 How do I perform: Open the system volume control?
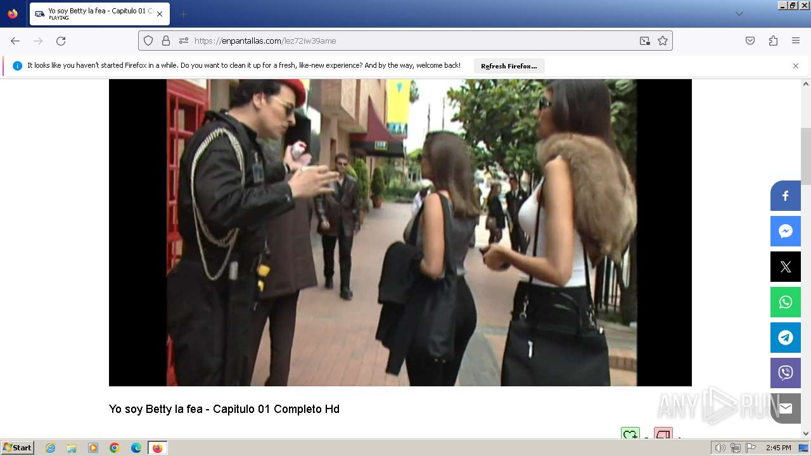720,448
